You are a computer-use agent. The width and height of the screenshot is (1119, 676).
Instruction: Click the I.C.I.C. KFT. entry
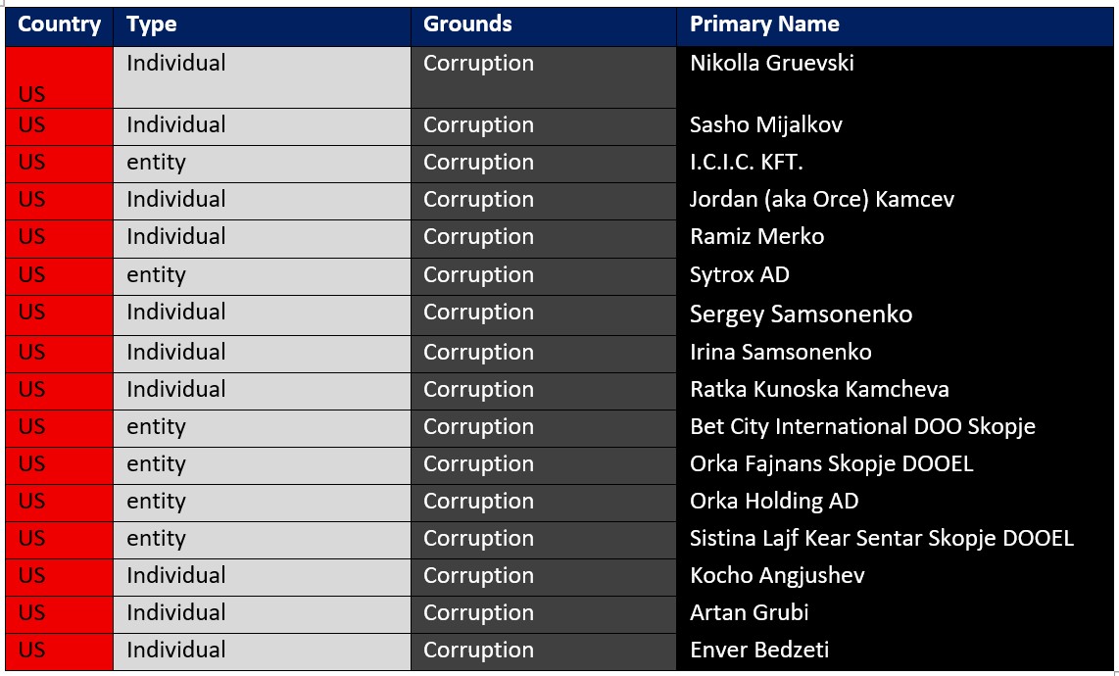pyautogui.click(x=747, y=163)
